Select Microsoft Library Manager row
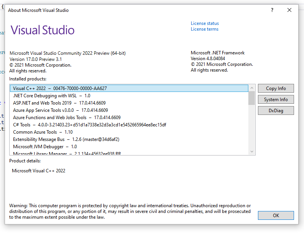Viewport: 304px width, 234px height. [x=129, y=153]
